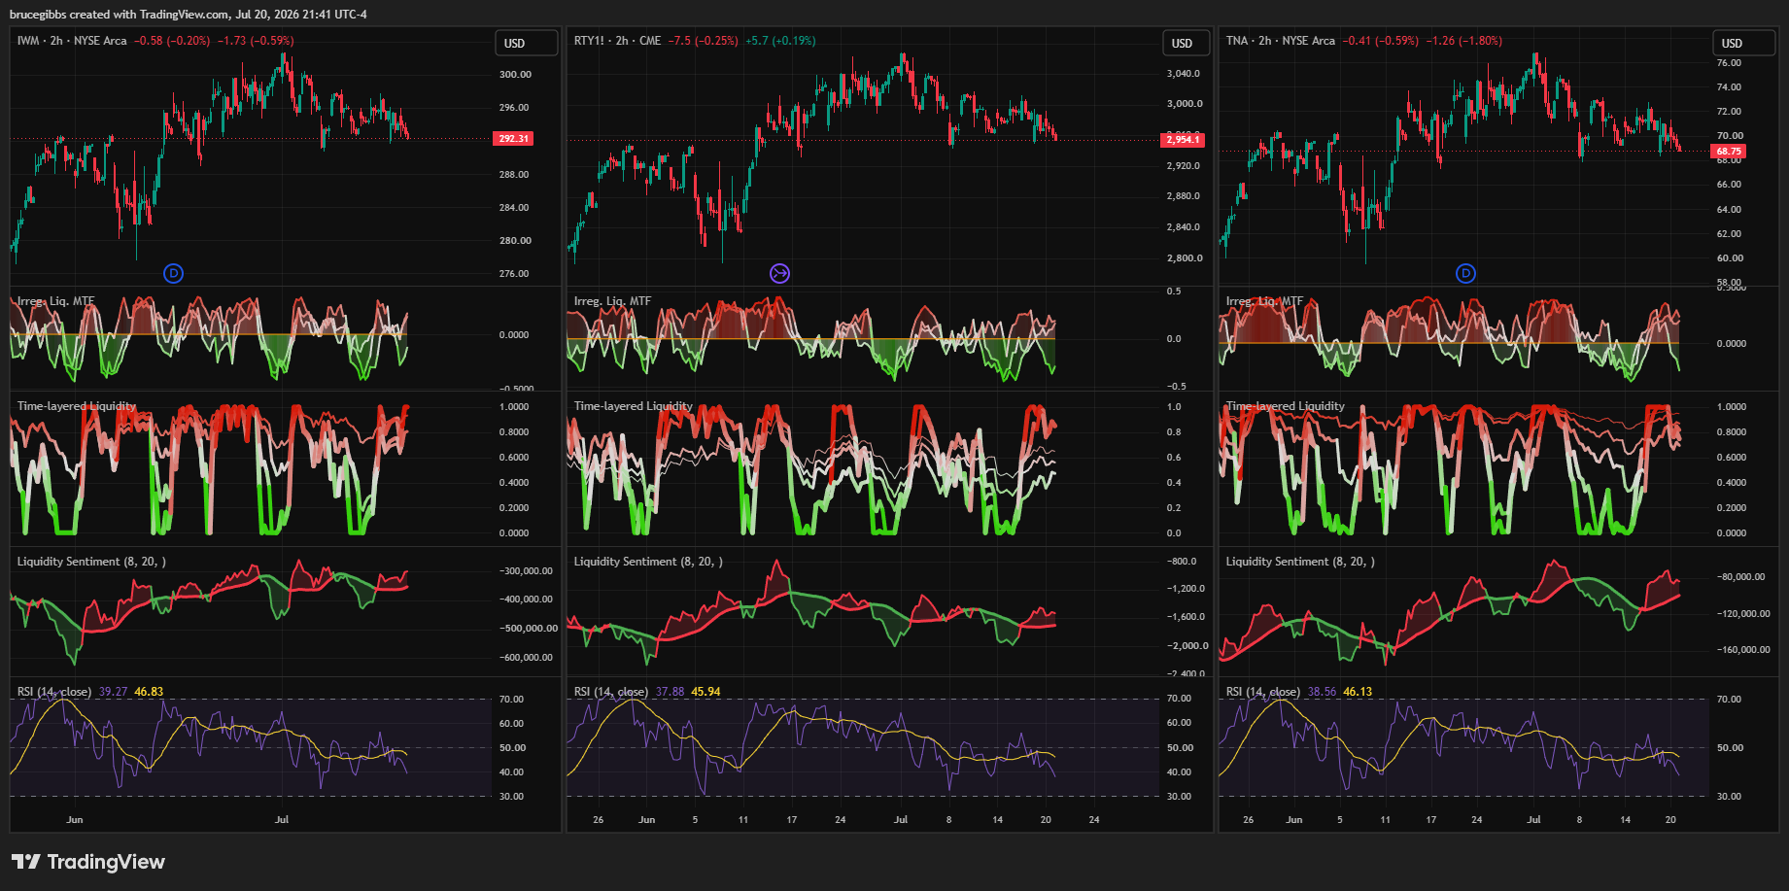Viewport: 1789px width, 891px height.
Task: Click RSI average value 46.13 on TNA chart
Action: 1359,692
